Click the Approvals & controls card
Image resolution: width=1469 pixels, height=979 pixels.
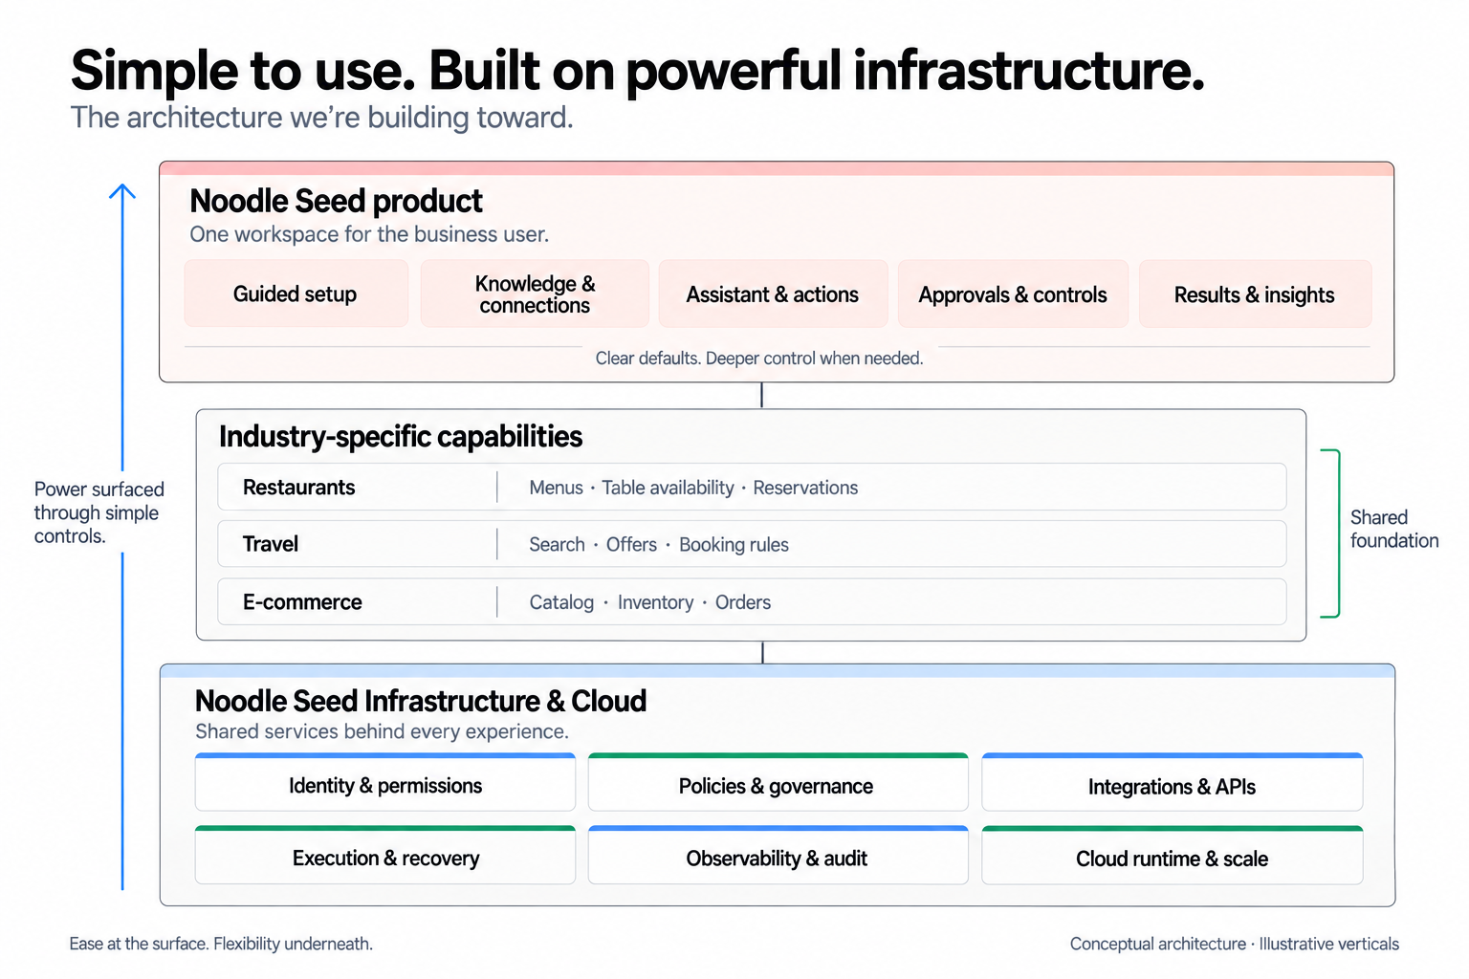1013,294
